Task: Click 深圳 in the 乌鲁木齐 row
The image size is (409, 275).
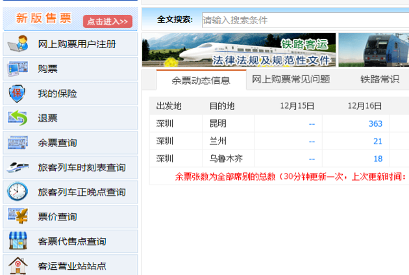Action: pyautogui.click(x=165, y=159)
